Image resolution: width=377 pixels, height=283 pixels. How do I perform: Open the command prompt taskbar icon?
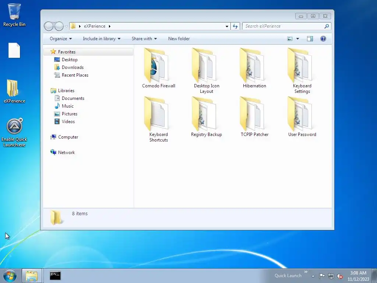55,276
